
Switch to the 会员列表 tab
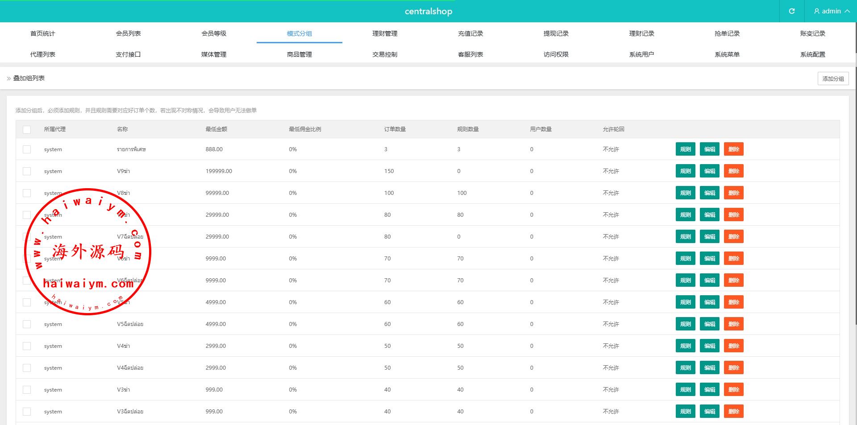tap(128, 33)
